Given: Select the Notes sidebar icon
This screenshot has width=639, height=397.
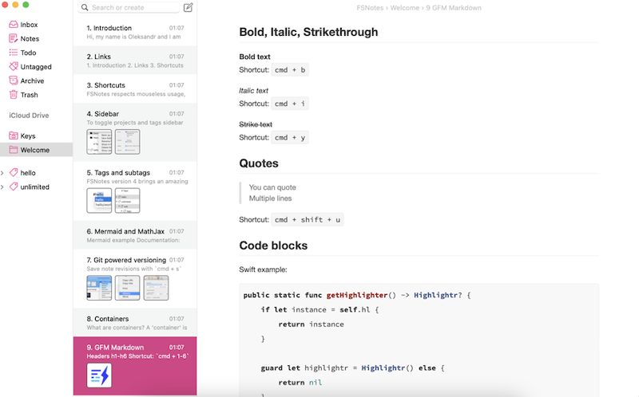Looking at the screenshot, I should [x=14, y=38].
